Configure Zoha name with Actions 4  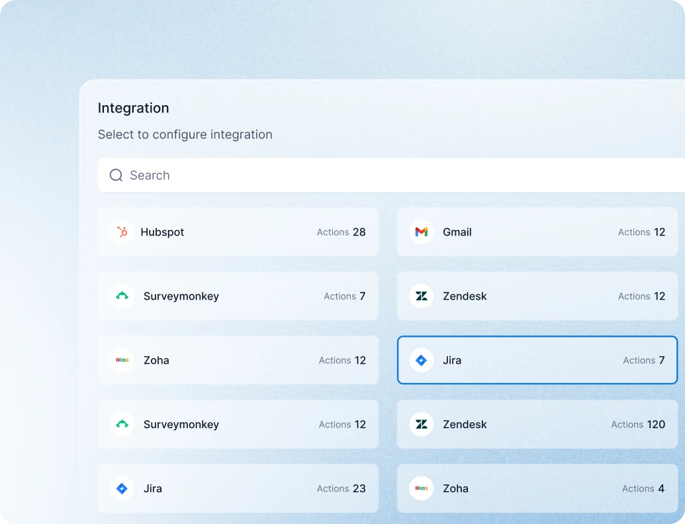click(x=455, y=488)
